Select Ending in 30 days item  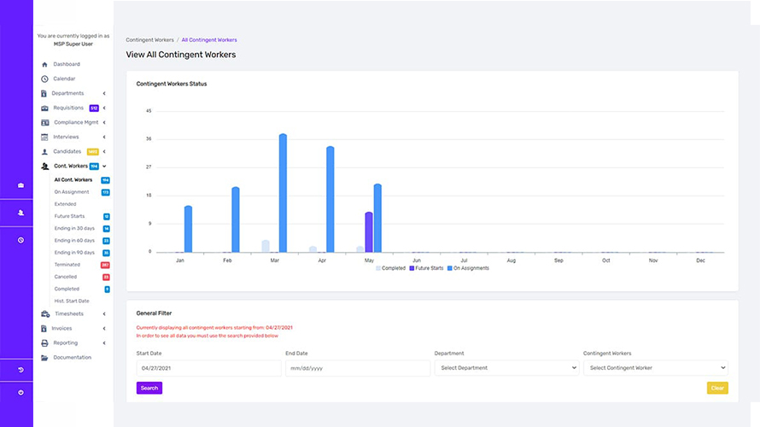pos(74,228)
